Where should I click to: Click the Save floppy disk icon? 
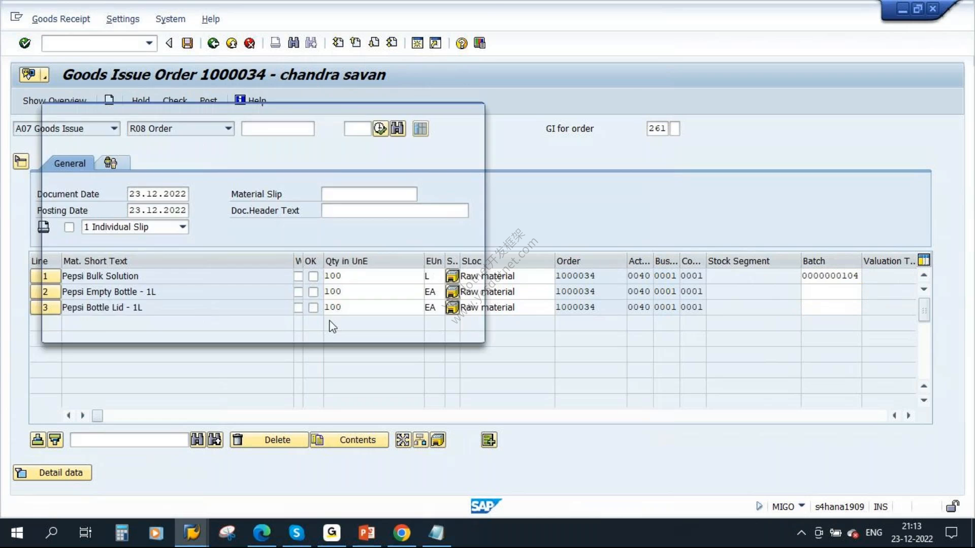click(187, 43)
